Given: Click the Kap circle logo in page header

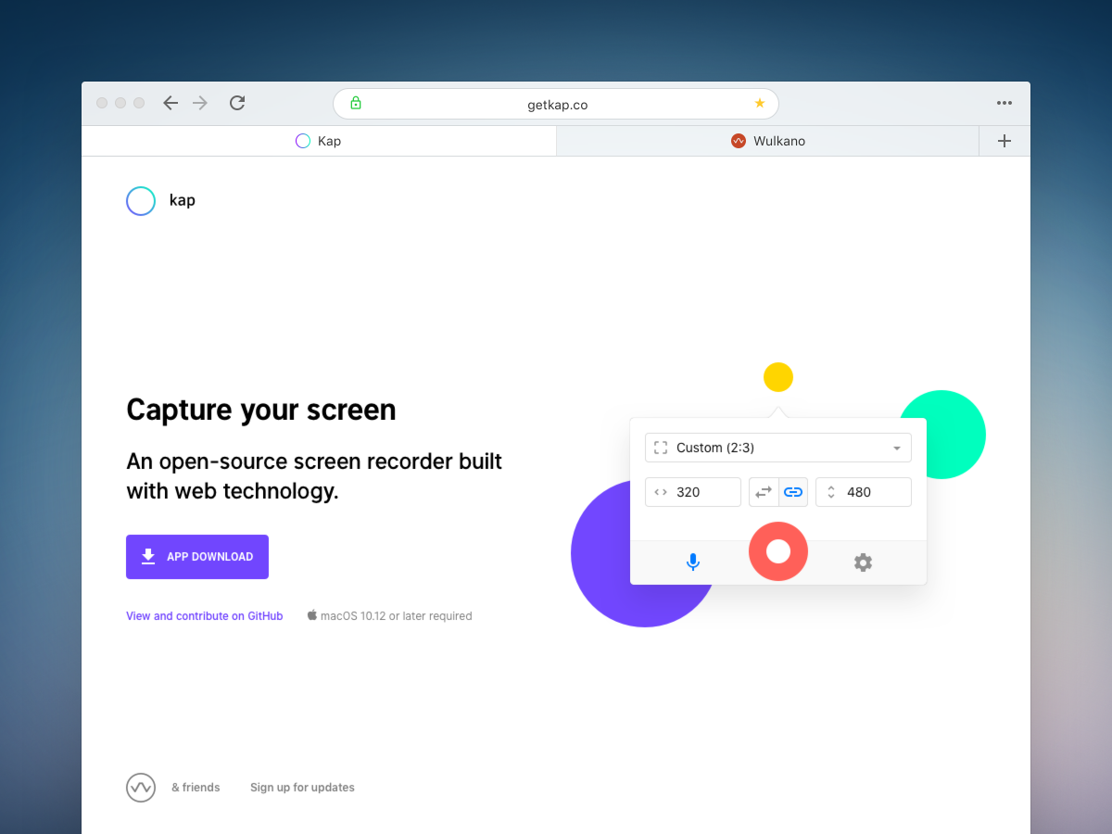Looking at the screenshot, I should tap(141, 201).
